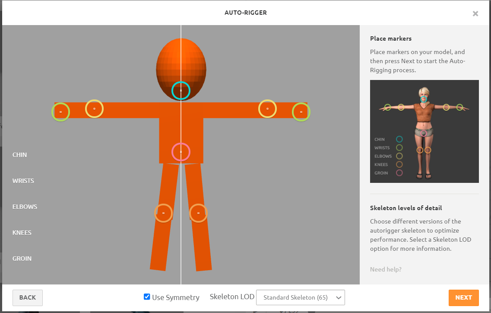Image resolution: width=491 pixels, height=313 pixels.
Task: Open the Skeleton LOD dropdown
Action: coord(300,297)
